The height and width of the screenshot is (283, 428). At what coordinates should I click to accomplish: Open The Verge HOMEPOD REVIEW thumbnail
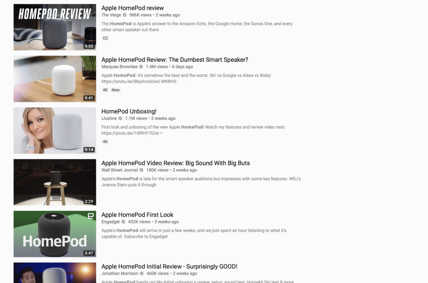pyautogui.click(x=55, y=27)
